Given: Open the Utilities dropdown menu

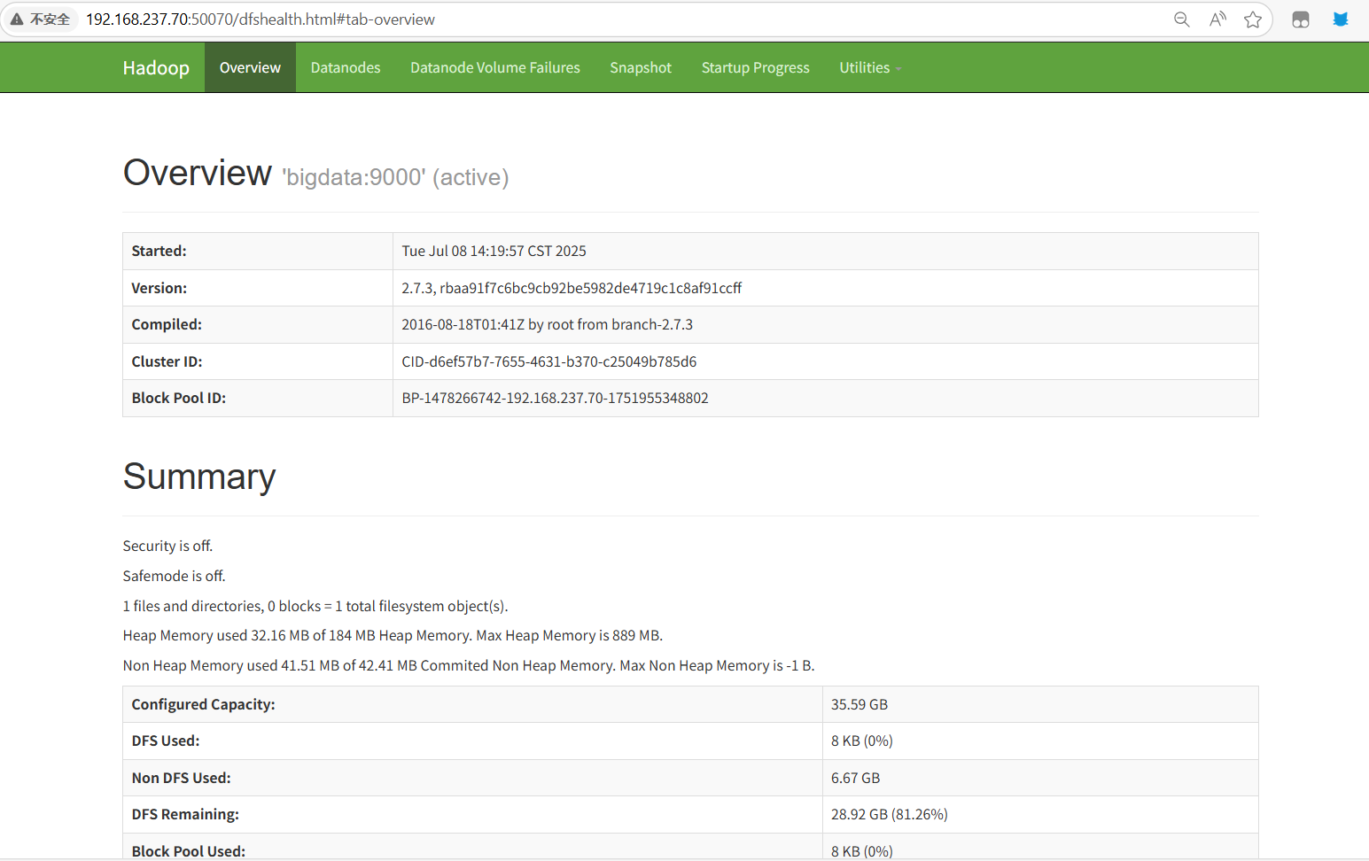Looking at the screenshot, I should [x=864, y=66].
